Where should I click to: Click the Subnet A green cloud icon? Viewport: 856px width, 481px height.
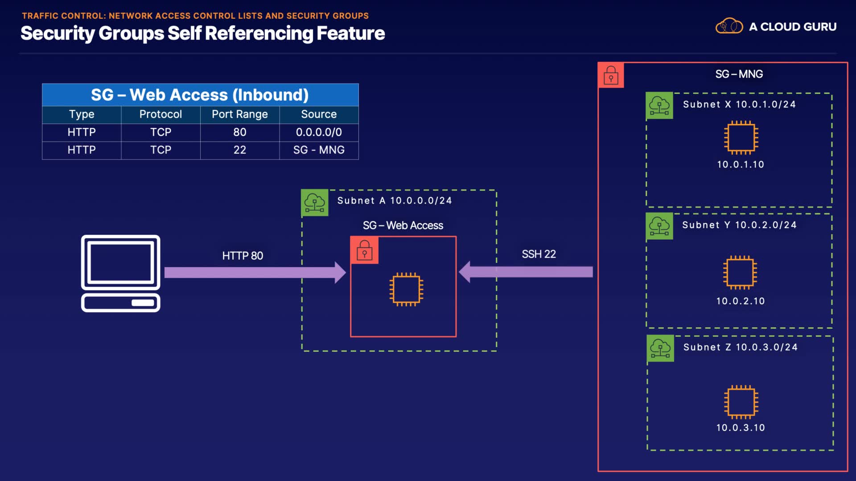pyautogui.click(x=314, y=203)
